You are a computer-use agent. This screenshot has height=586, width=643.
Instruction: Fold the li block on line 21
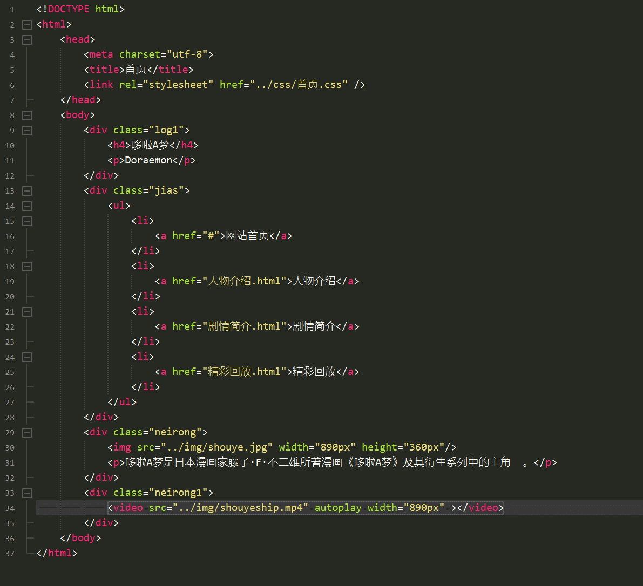27,311
